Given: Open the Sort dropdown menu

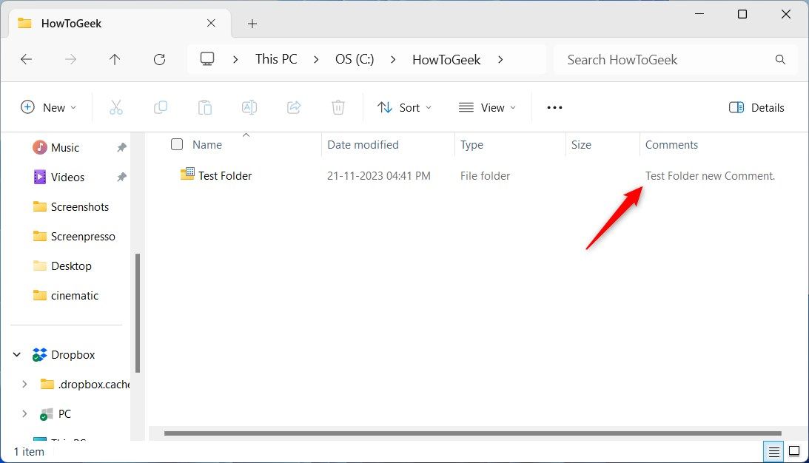Looking at the screenshot, I should tap(404, 107).
